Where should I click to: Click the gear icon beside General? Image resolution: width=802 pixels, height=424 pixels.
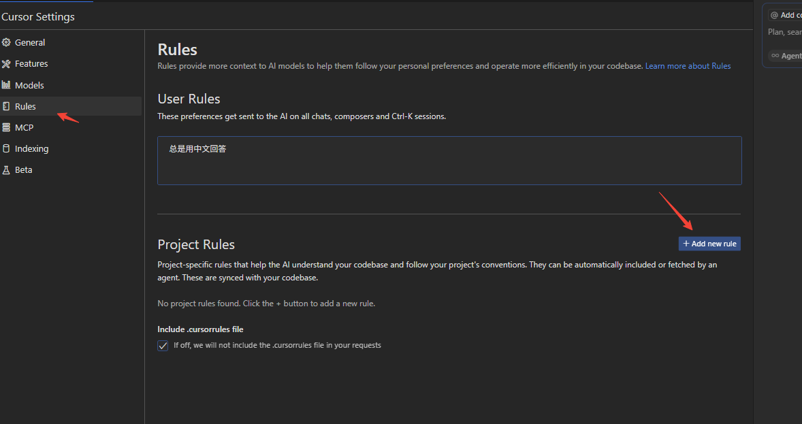(x=6, y=42)
